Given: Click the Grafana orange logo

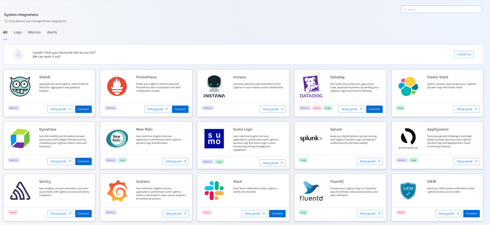Looking at the screenshot, I should pos(117,191).
